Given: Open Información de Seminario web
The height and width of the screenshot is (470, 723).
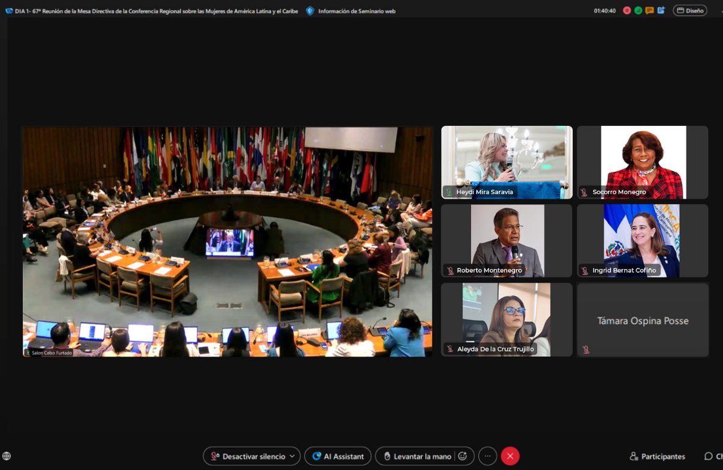Looking at the screenshot, I should [352, 10].
